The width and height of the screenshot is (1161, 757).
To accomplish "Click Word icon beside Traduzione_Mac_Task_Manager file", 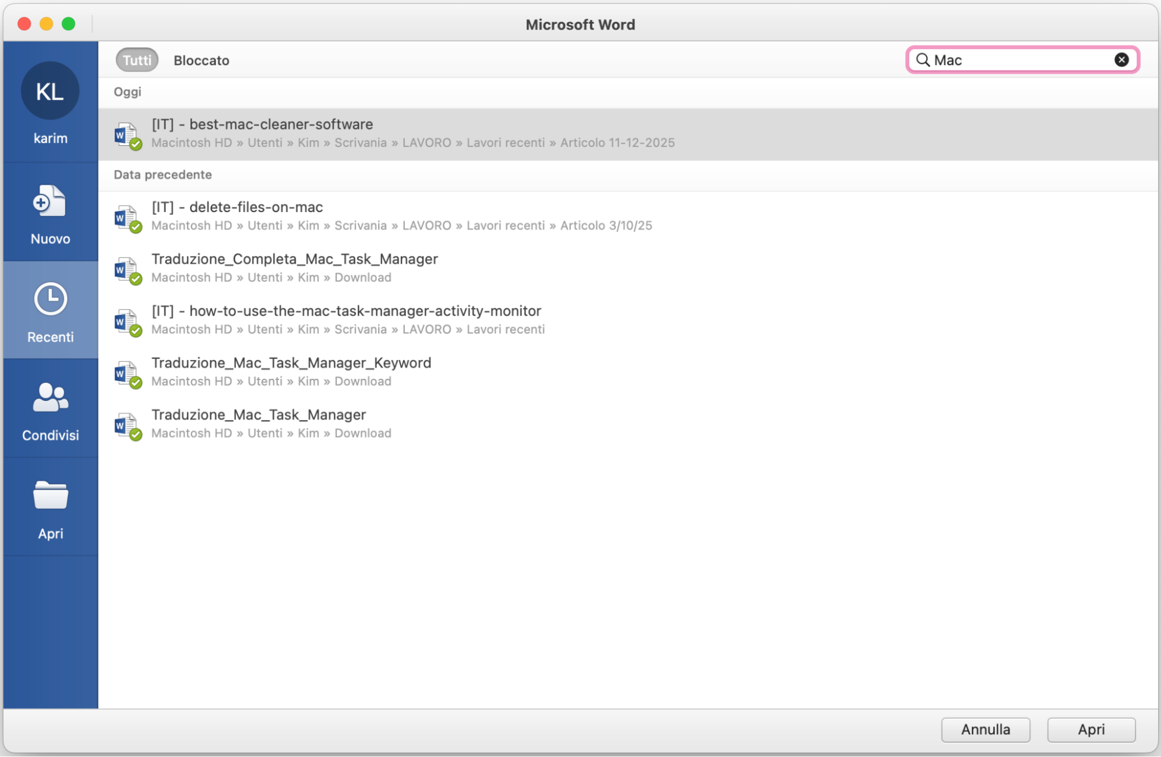I will pos(128,426).
